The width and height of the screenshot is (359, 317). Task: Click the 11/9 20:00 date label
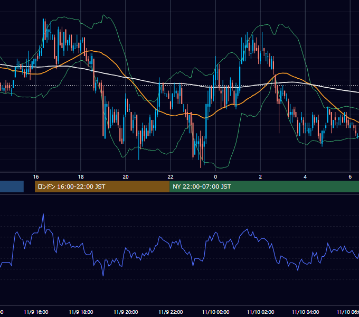[x=126, y=312]
